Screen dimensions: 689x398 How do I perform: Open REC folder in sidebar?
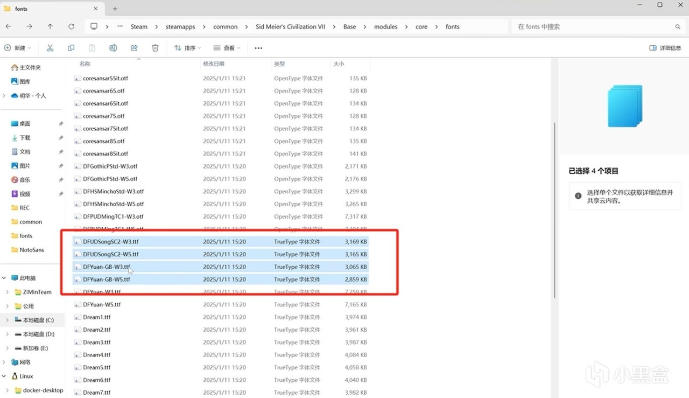click(20, 207)
